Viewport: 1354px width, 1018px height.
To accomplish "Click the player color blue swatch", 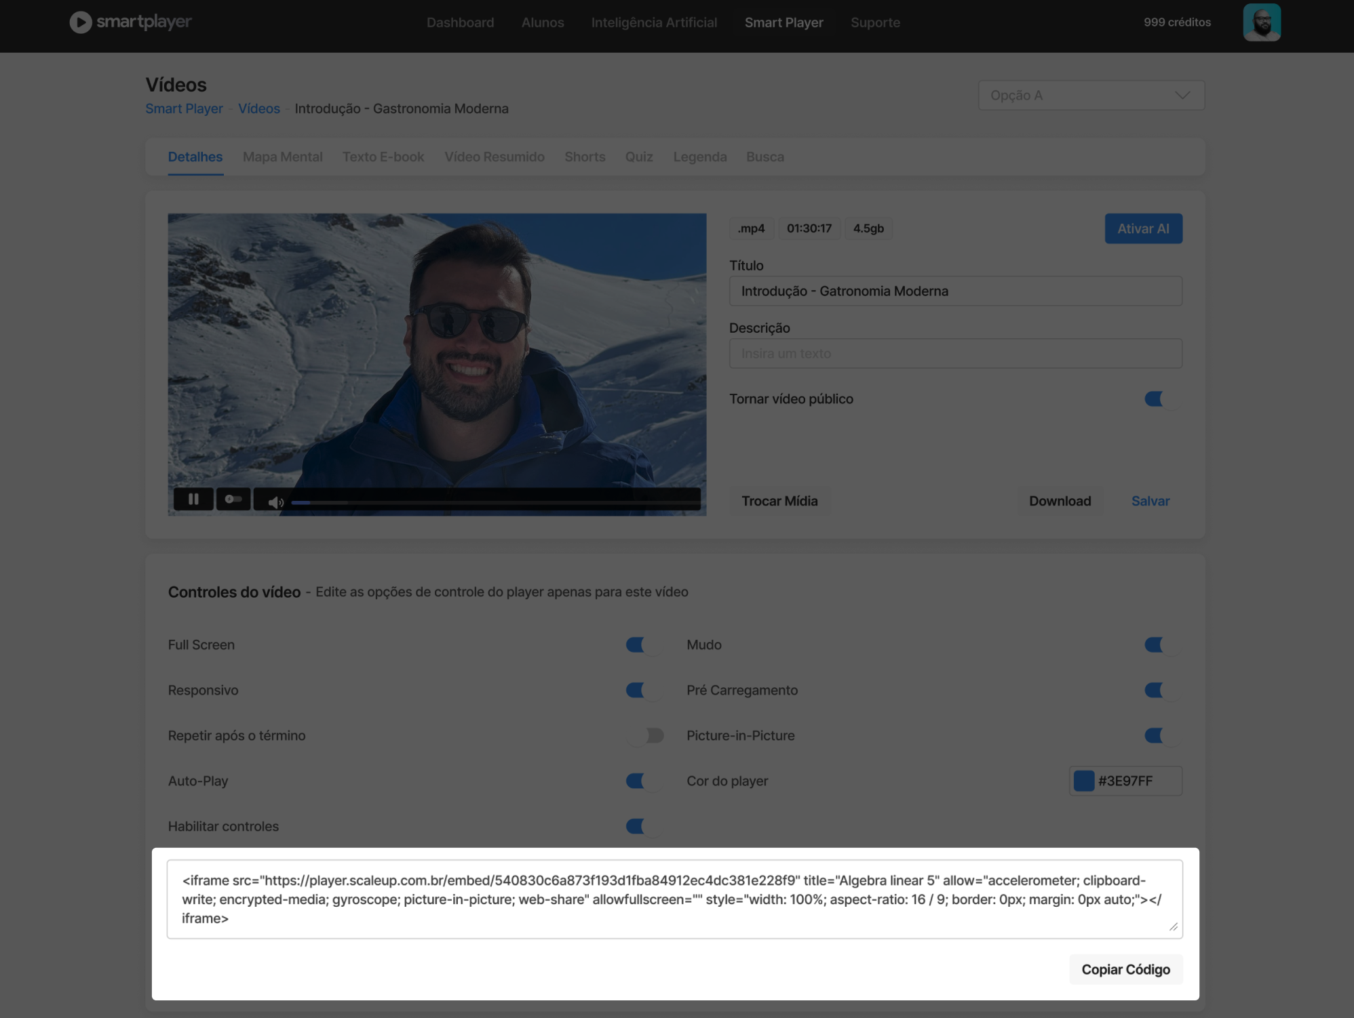I will (1083, 781).
